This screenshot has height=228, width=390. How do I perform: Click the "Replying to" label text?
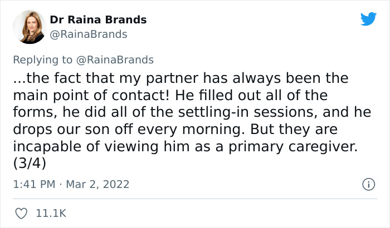[x=42, y=60]
